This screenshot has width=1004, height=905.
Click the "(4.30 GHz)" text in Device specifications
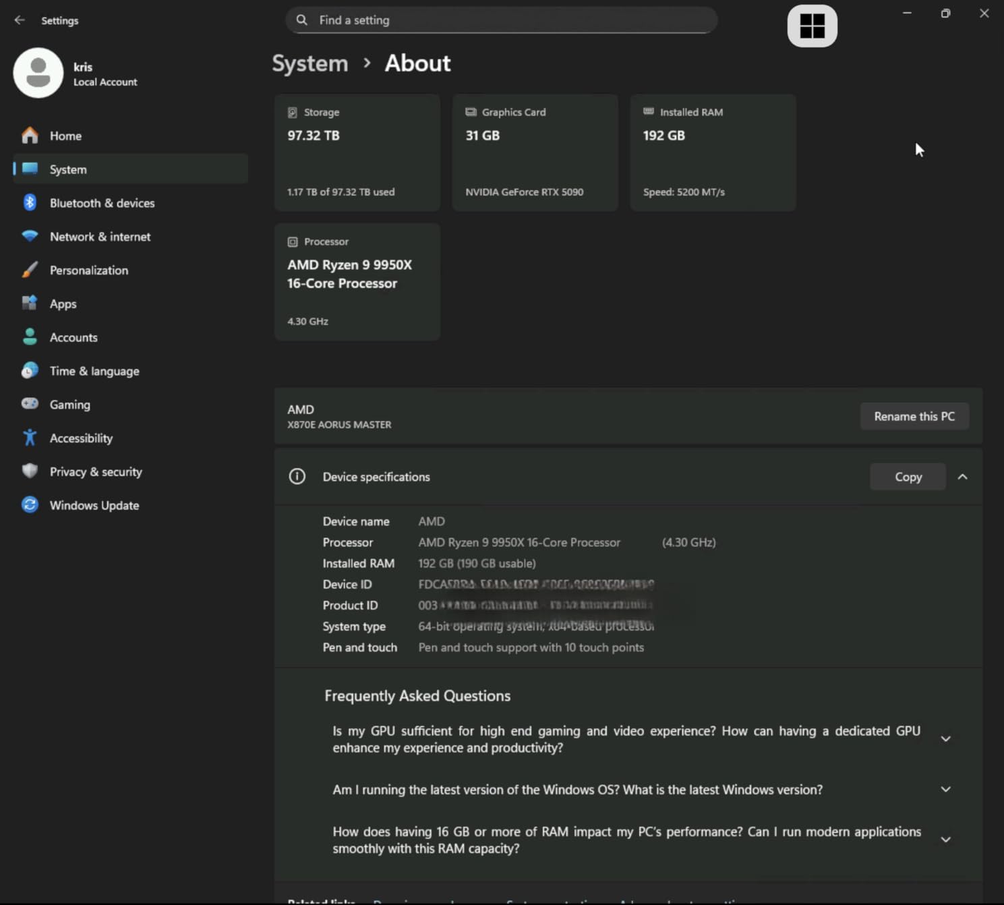point(689,543)
